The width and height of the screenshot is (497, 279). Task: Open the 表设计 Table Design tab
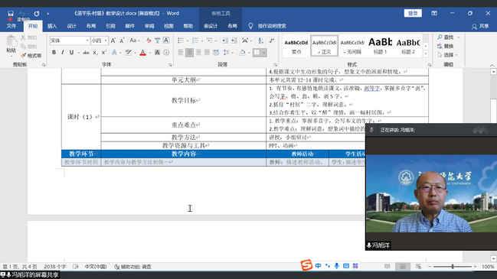pyautogui.click(x=211, y=26)
